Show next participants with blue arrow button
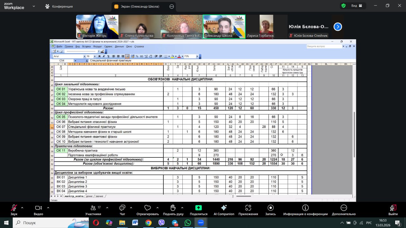 pyautogui.click(x=338, y=27)
